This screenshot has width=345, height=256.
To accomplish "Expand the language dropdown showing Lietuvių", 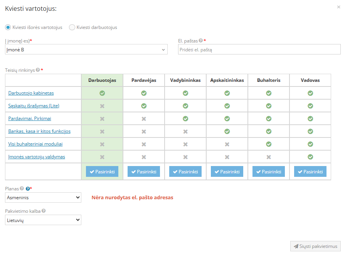I will point(43,220).
